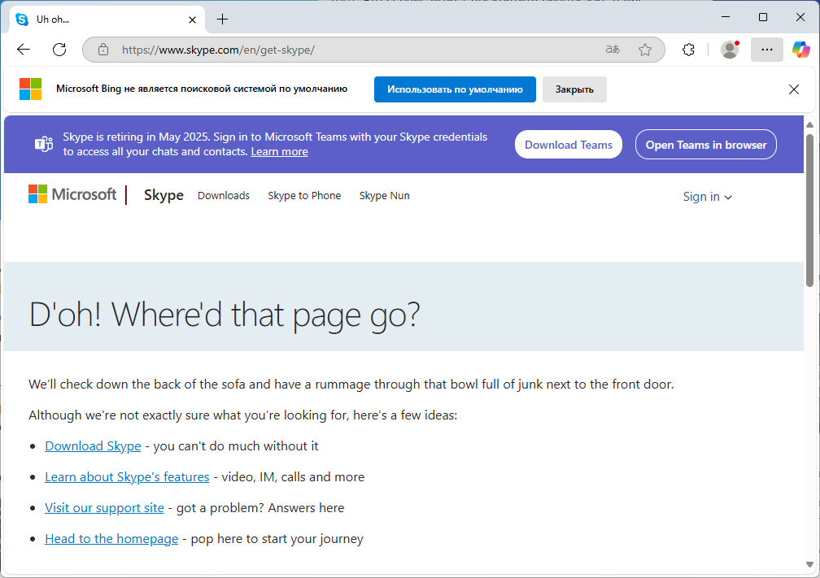Click the Download Teams button
This screenshot has width=820, height=578.
click(x=569, y=145)
